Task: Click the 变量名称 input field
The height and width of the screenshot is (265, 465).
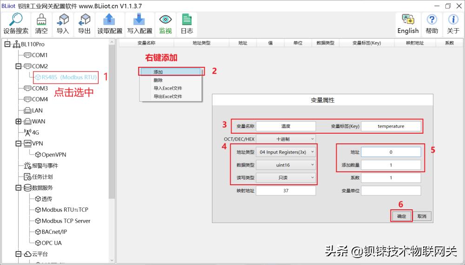Action: (286, 126)
